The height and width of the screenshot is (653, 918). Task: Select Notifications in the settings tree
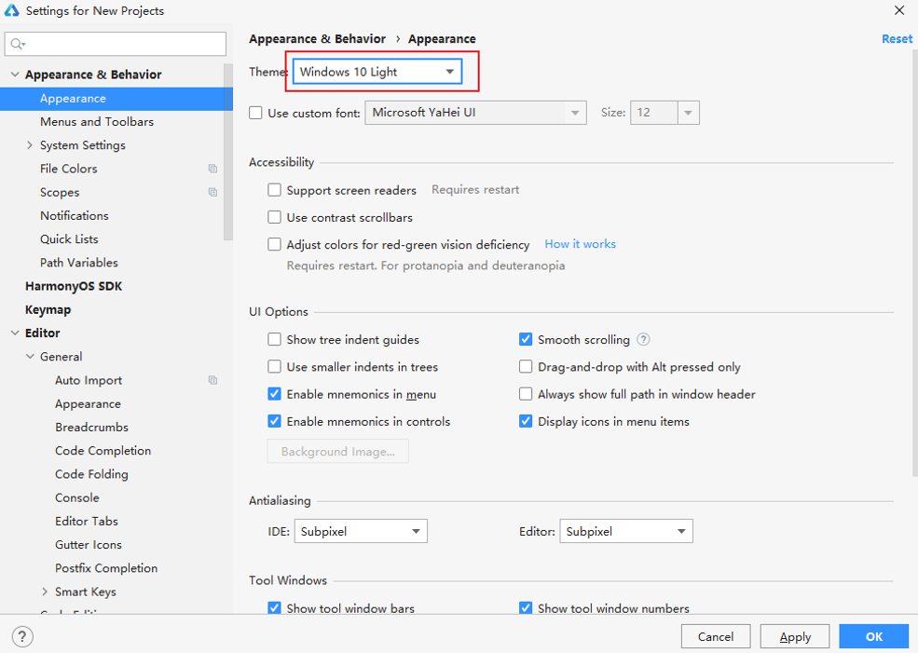[75, 215]
